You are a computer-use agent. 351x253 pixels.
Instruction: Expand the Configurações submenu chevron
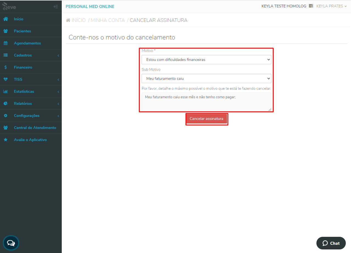click(x=58, y=116)
